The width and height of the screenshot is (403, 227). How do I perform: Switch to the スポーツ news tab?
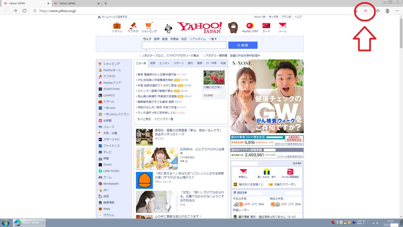point(178,63)
